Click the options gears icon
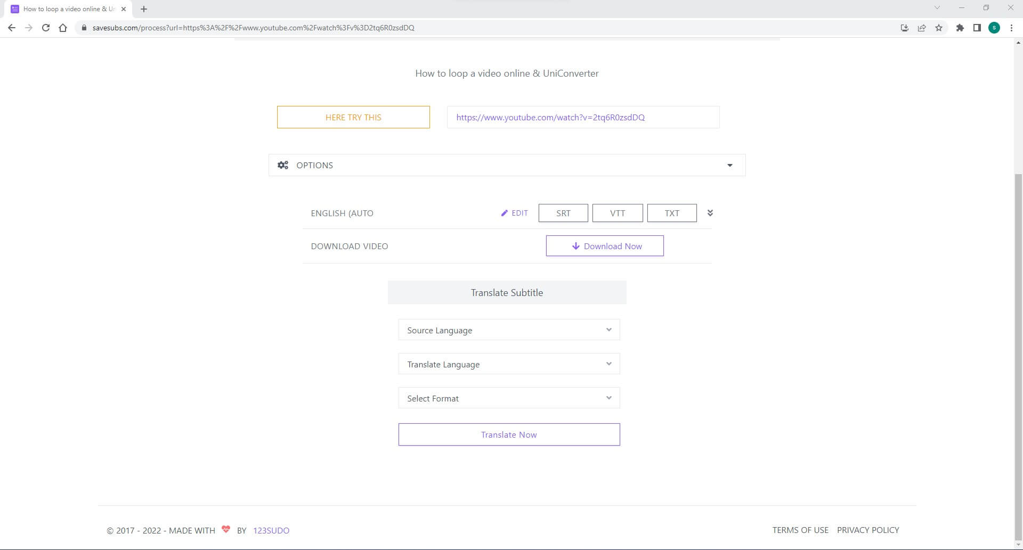Viewport: 1023px width, 550px height. (x=283, y=165)
